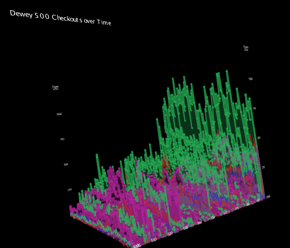Click the left "Count 1250" axis label
This screenshot has height=248, width=290.
[x=55, y=88]
